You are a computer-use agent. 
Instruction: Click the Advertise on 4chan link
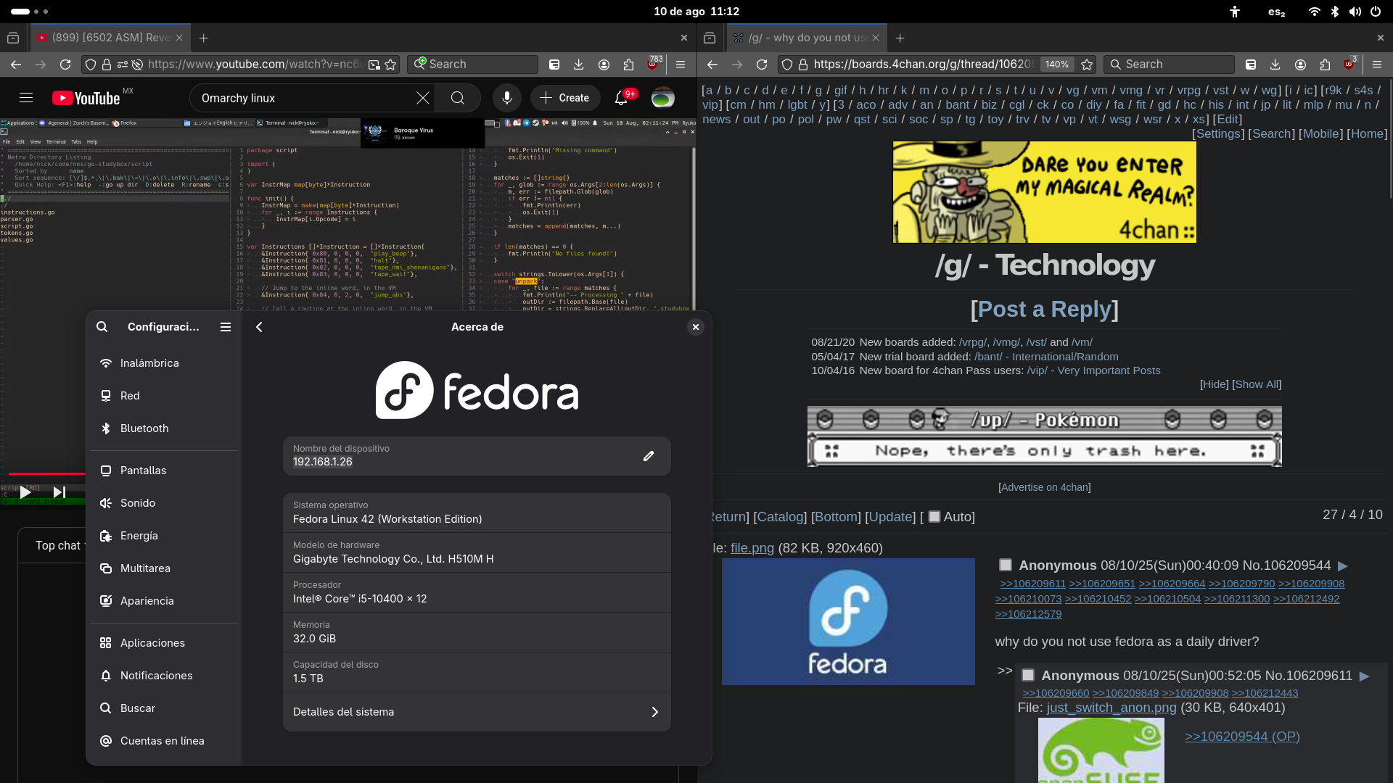coord(1045,487)
